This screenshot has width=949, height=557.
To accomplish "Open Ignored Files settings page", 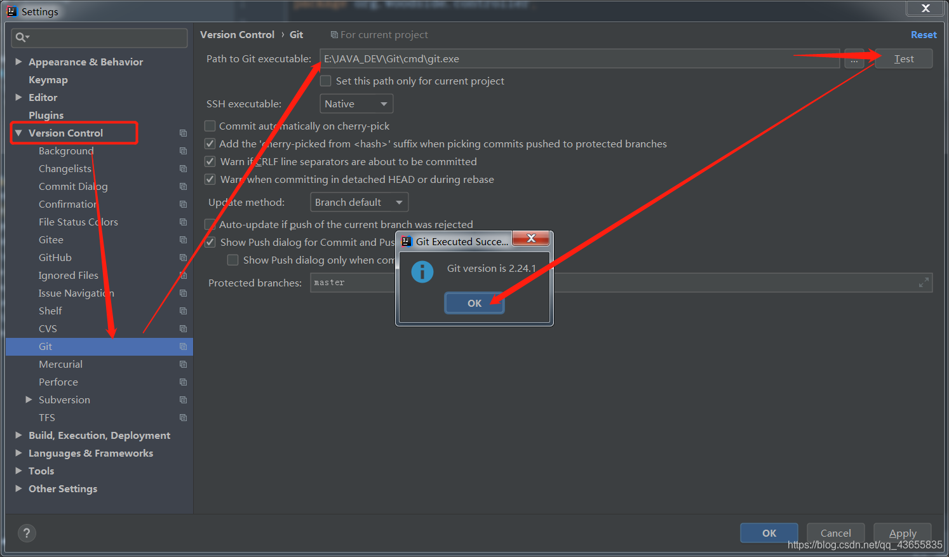I will coord(69,276).
